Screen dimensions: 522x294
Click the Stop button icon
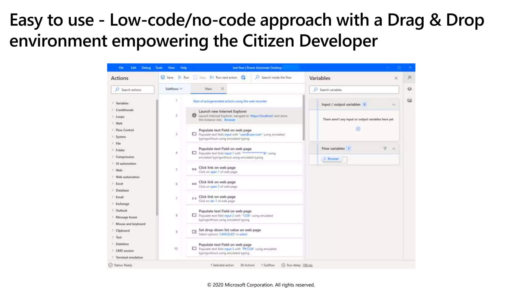(x=195, y=77)
